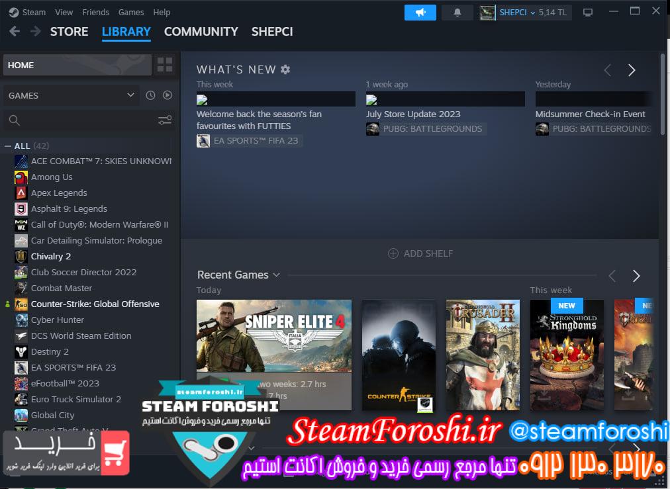Show previous What's New items
Image resolution: width=670 pixels, height=489 pixels.
coord(608,70)
